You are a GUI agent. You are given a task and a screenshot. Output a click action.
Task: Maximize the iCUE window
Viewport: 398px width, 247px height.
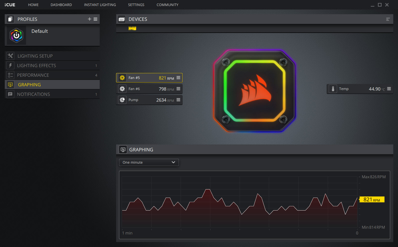(380, 5)
